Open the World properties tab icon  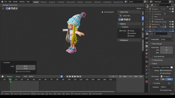point(147,57)
